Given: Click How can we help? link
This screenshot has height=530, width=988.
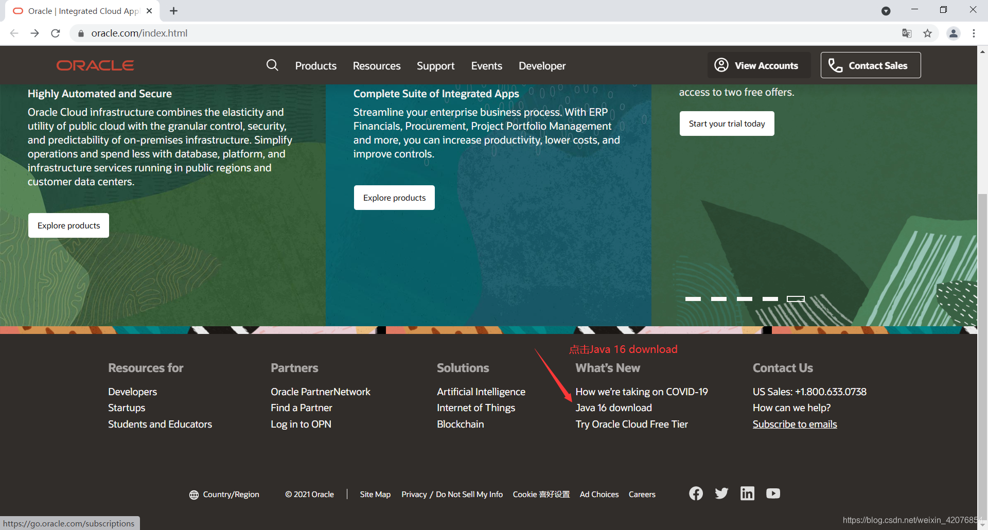Looking at the screenshot, I should point(791,408).
